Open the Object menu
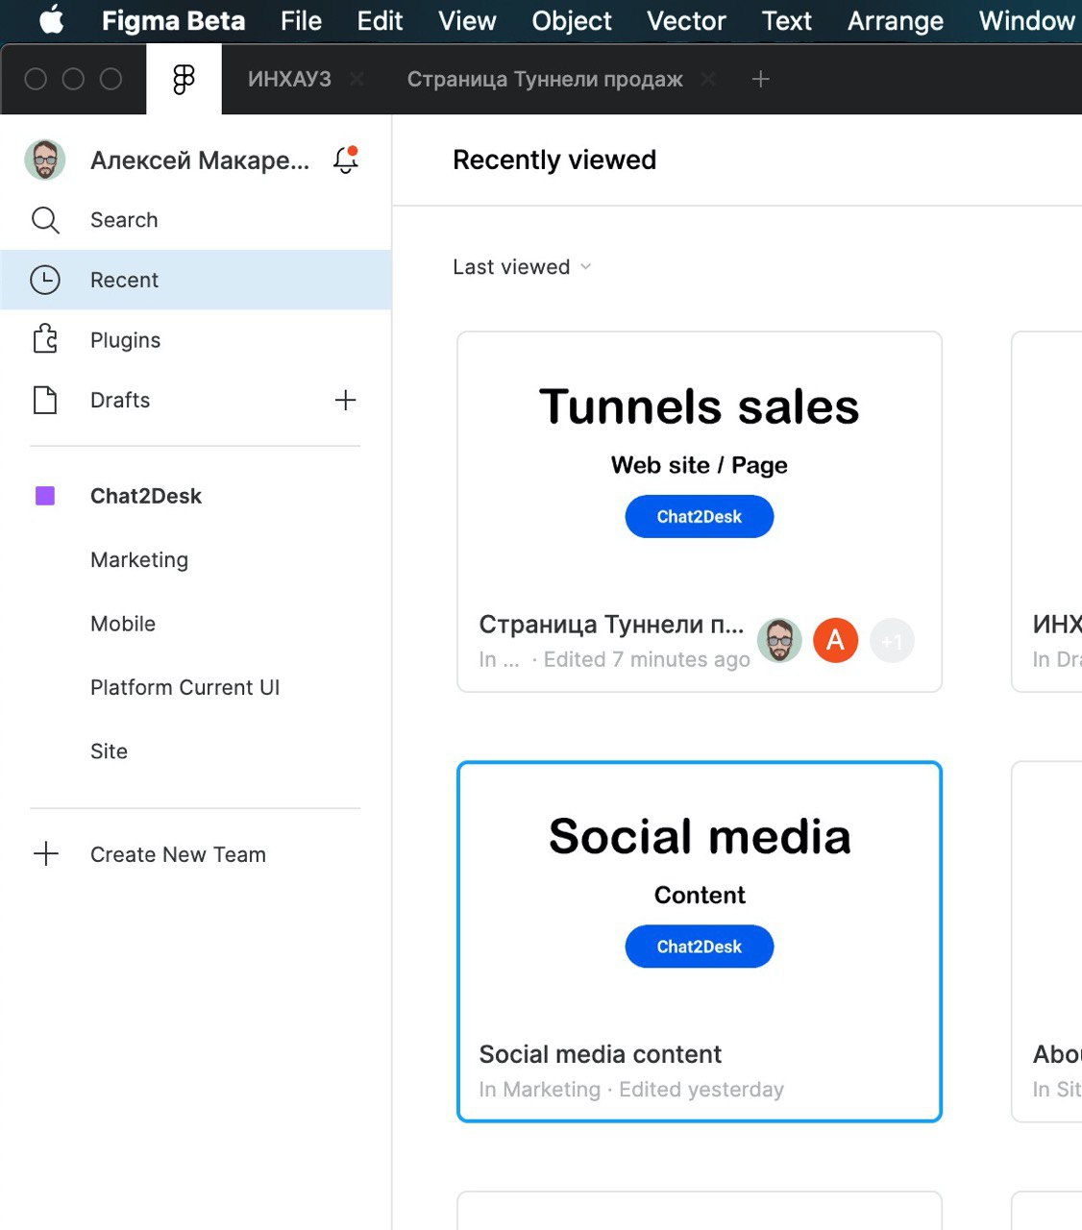Viewport: 1082px width, 1230px height. 572,20
